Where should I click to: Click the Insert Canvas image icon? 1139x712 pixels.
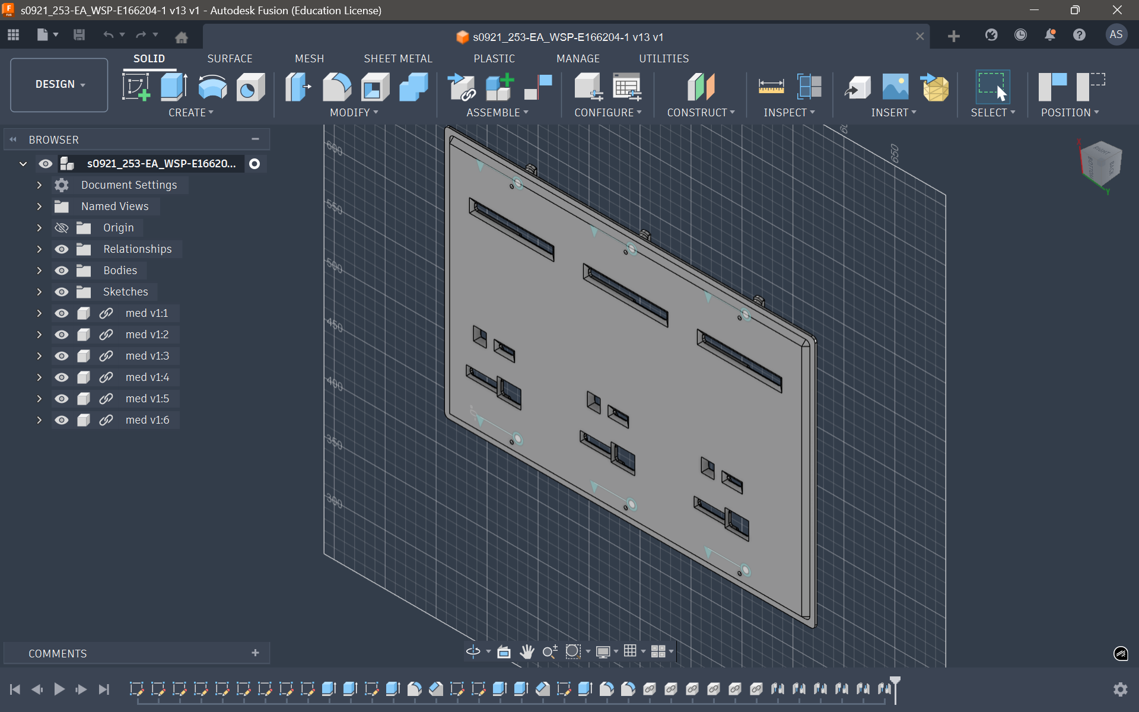(895, 87)
